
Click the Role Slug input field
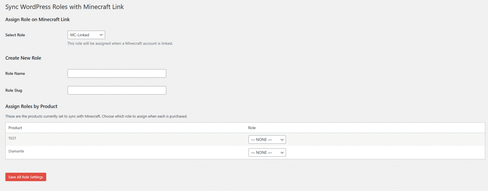[117, 90]
